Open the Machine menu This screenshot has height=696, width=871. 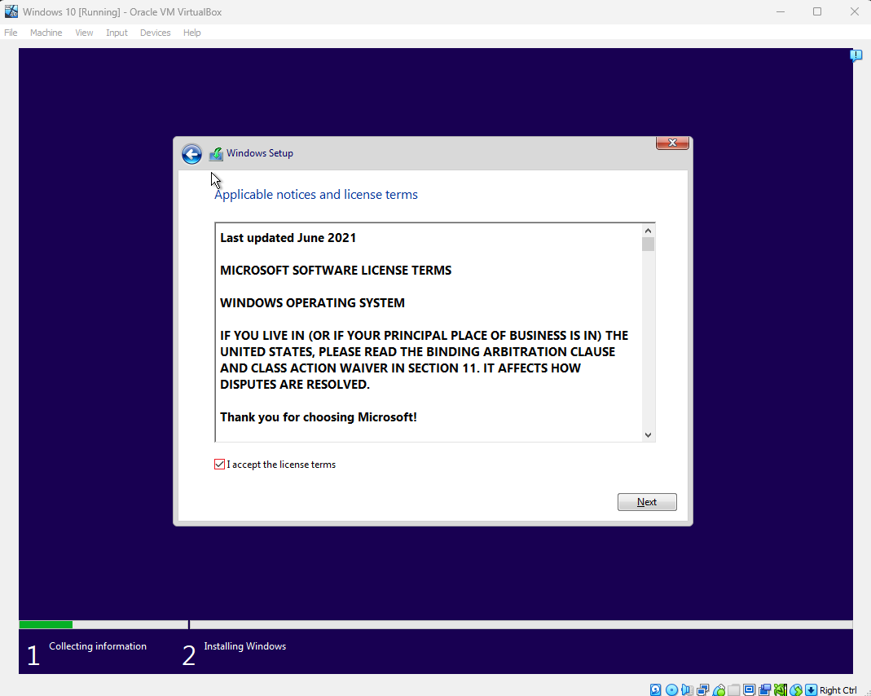tap(46, 33)
